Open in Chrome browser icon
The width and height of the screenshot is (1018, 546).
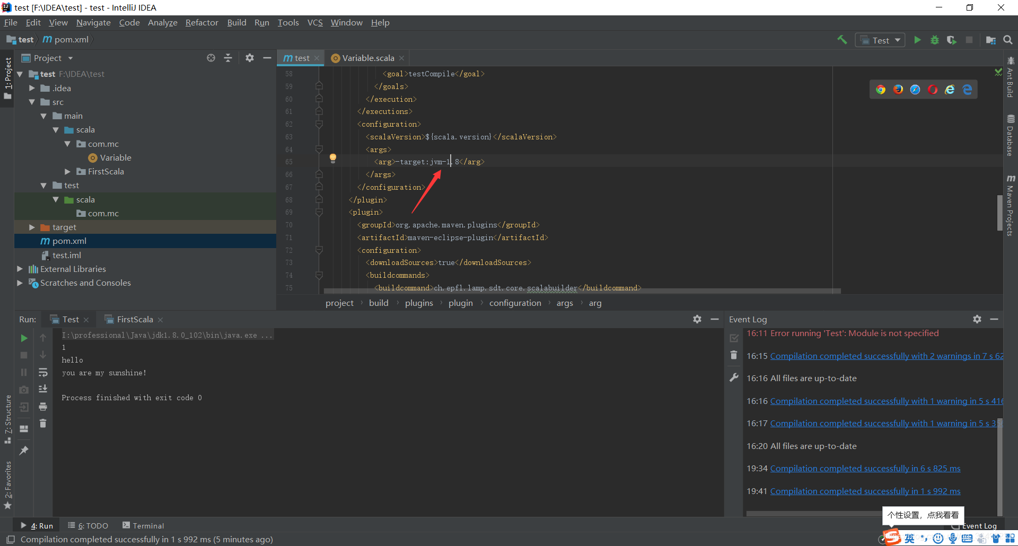(x=881, y=90)
